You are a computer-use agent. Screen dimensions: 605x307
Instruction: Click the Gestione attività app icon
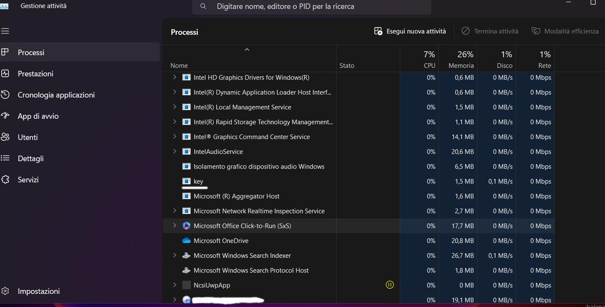[5, 6]
